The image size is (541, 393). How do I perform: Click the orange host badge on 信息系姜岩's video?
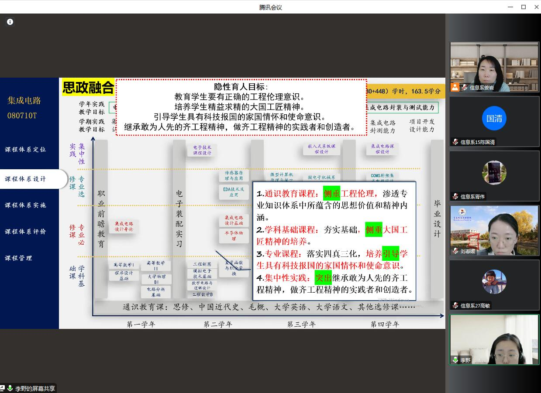pos(455,87)
